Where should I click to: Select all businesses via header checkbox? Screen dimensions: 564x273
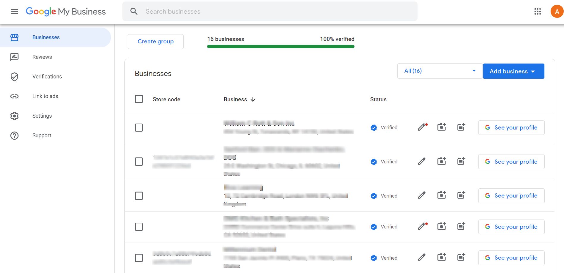(x=139, y=99)
